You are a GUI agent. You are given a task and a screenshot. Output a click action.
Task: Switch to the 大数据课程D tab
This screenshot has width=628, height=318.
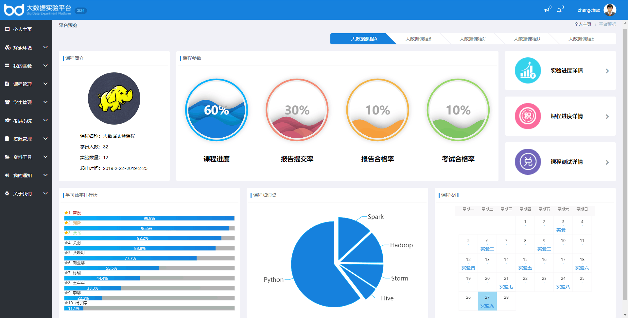[527, 39]
